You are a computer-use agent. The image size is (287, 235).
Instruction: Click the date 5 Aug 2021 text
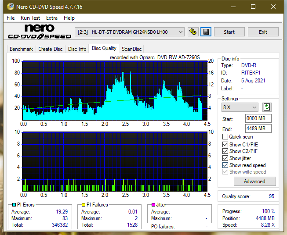pos(253,81)
